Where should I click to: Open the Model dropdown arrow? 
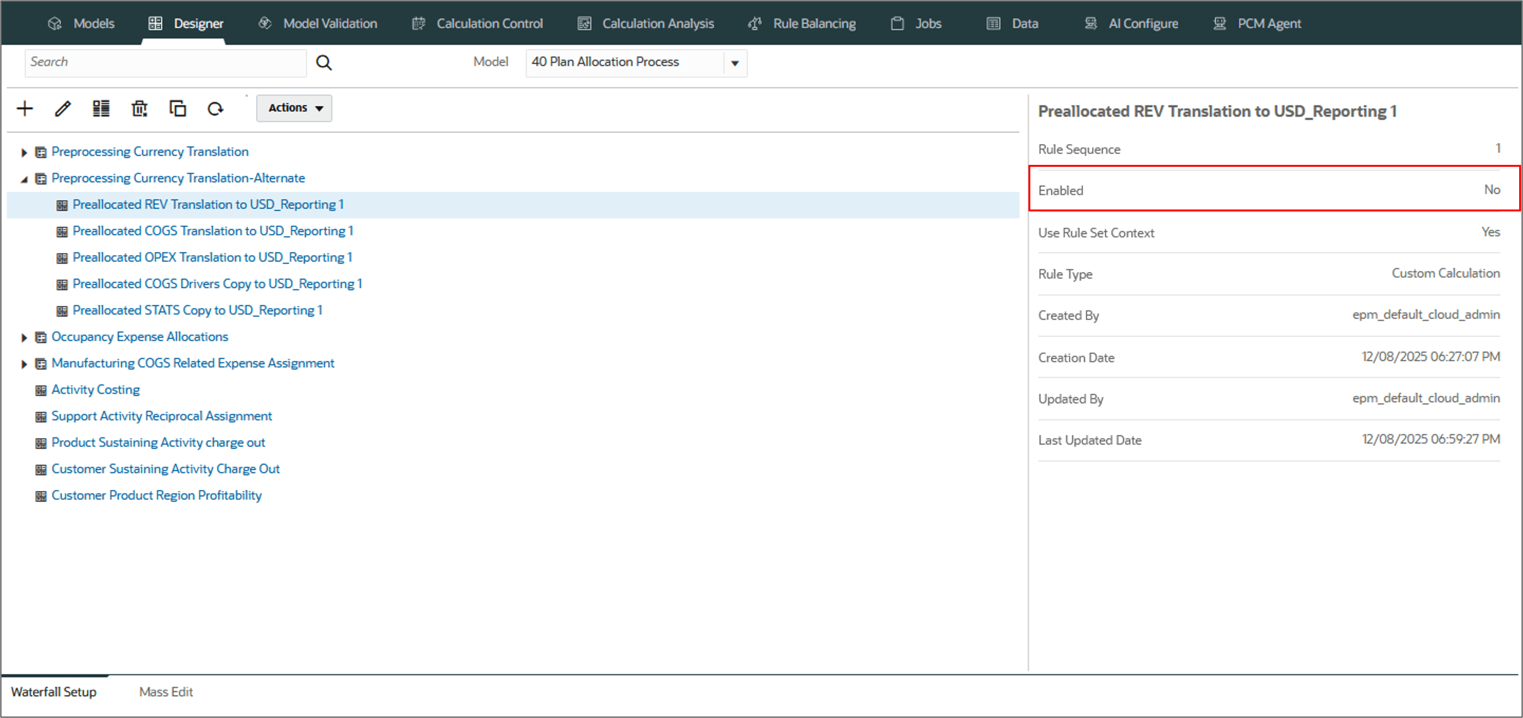click(x=734, y=63)
